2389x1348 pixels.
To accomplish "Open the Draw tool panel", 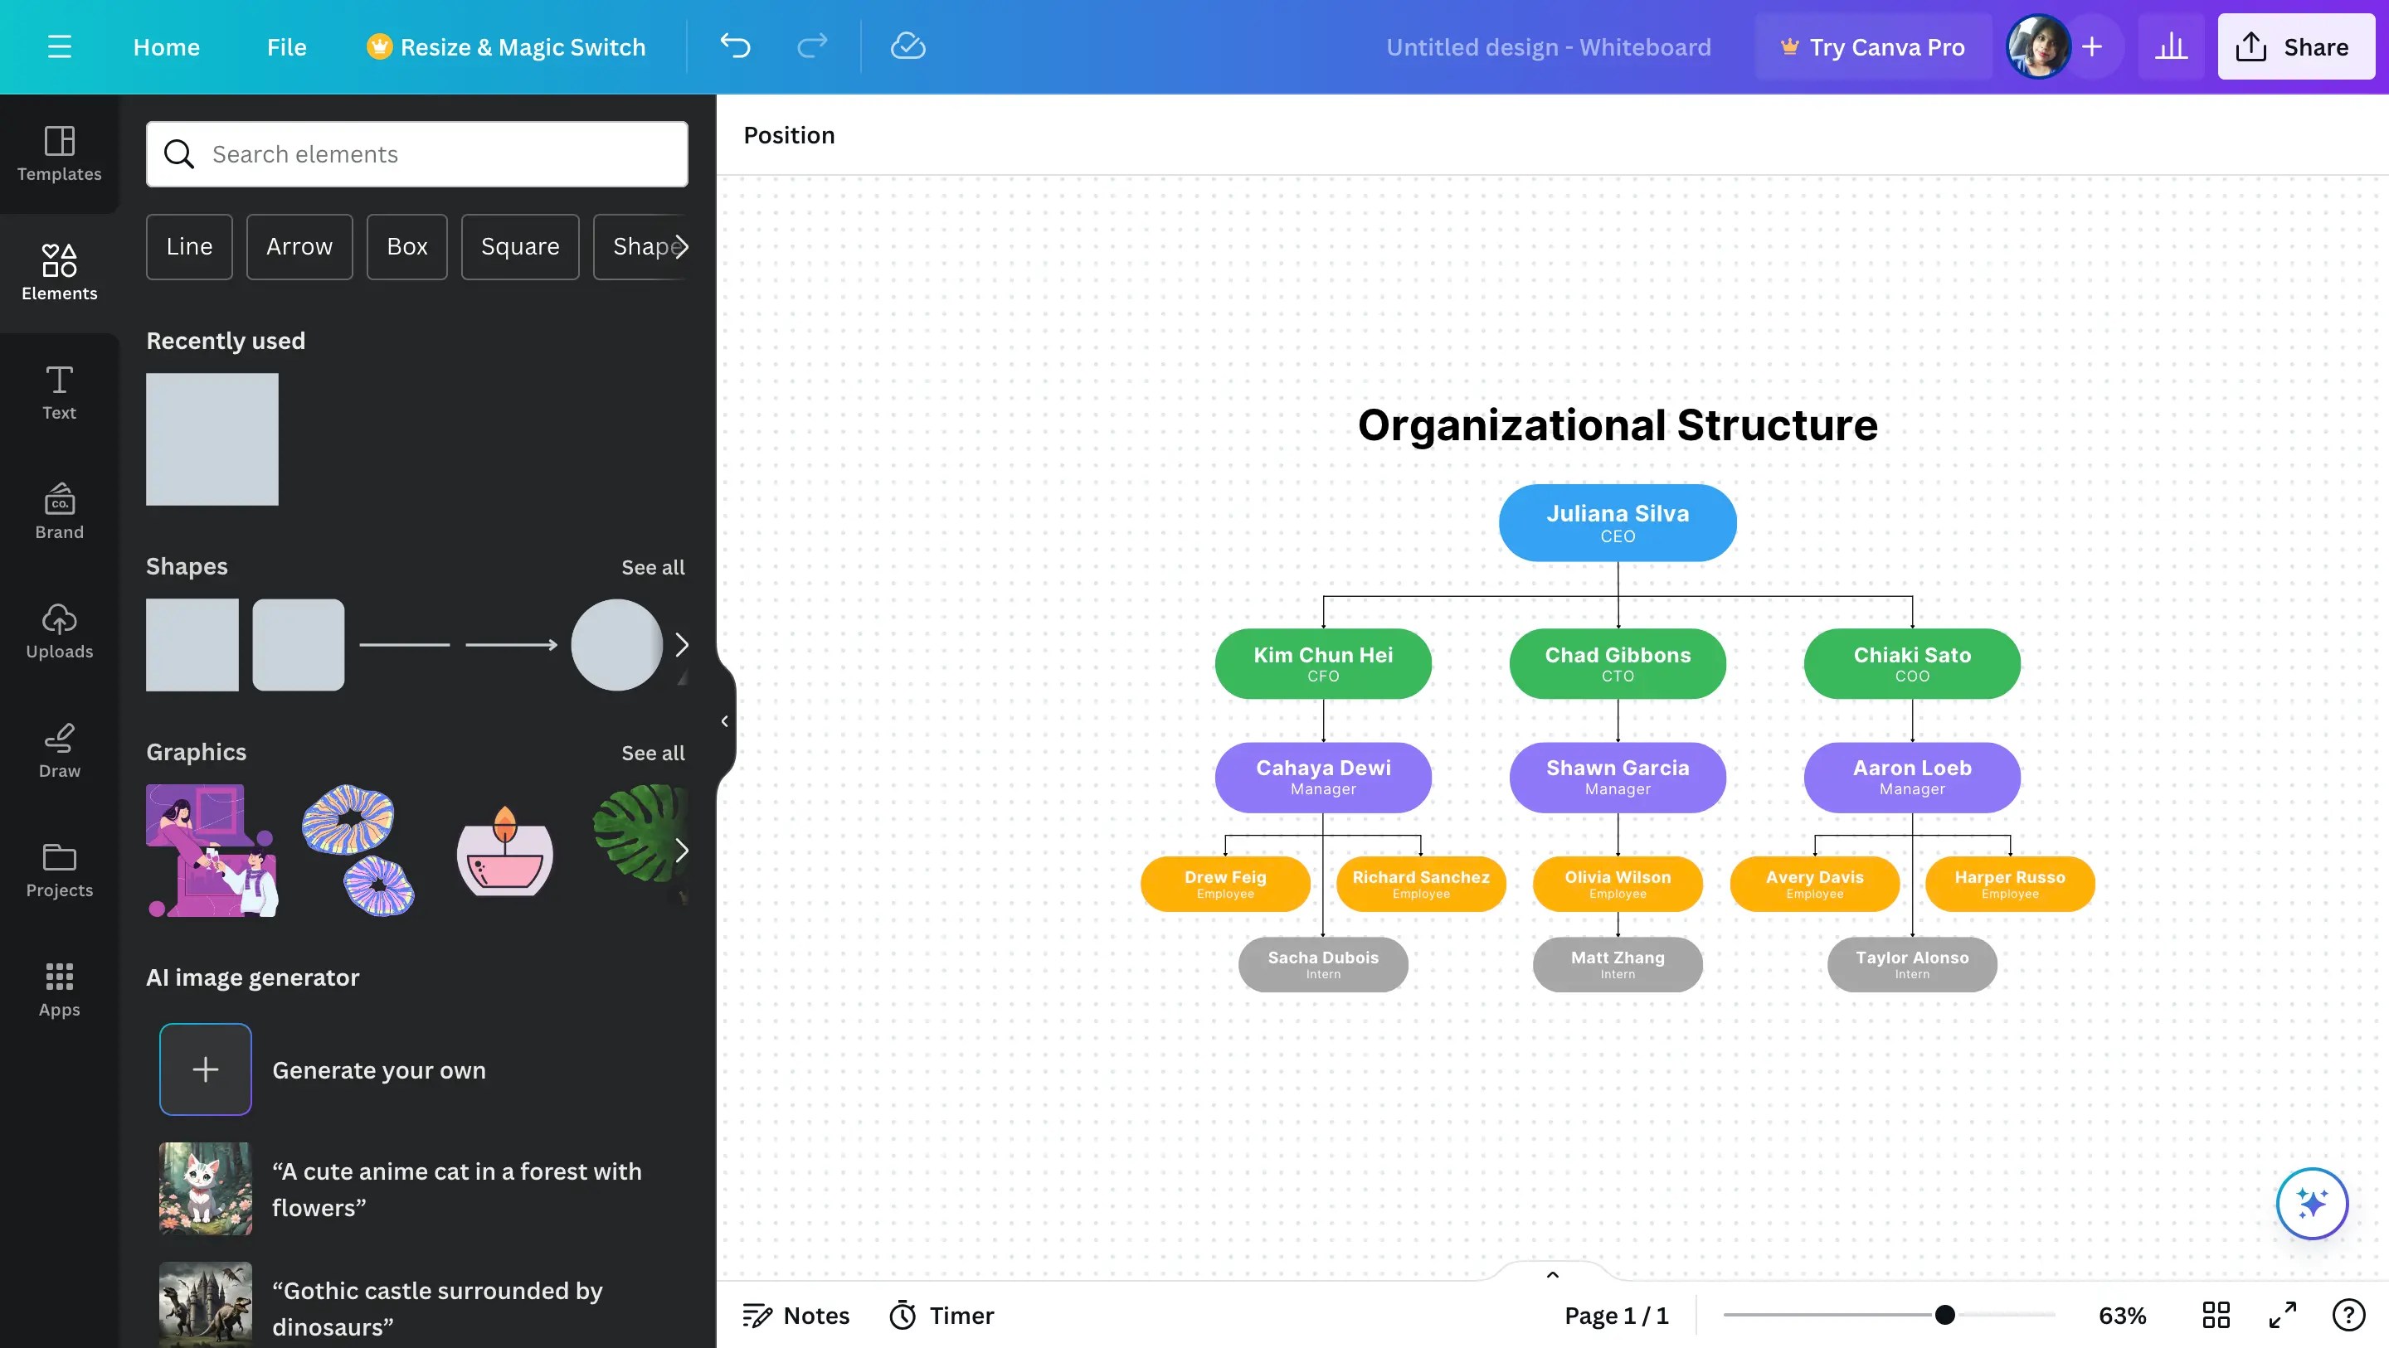I will tap(60, 750).
